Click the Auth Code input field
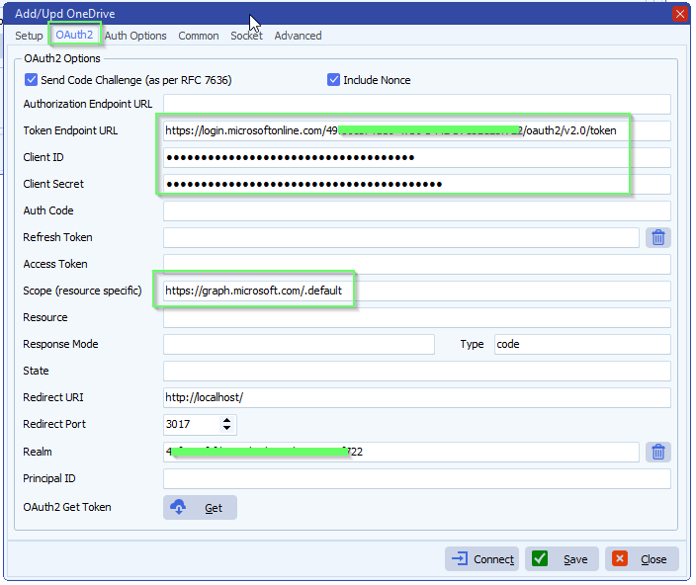Screen dimensions: 696x585 (417, 211)
